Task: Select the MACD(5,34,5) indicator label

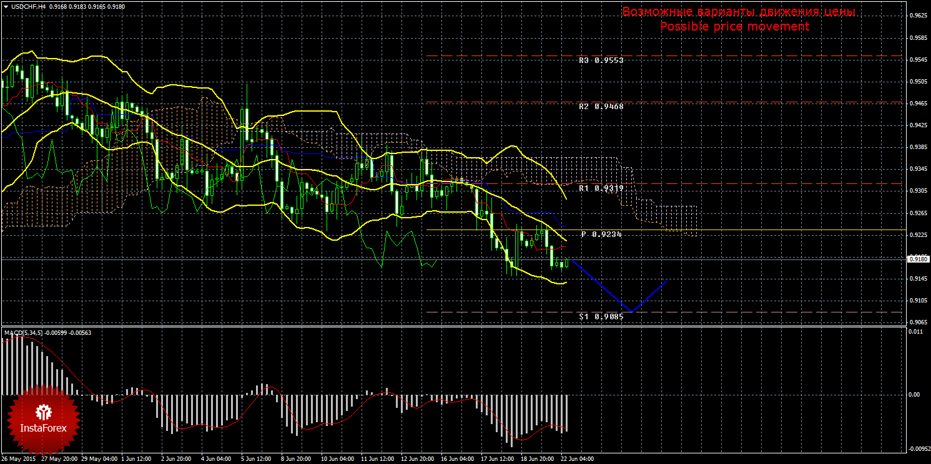Action: click(24, 333)
